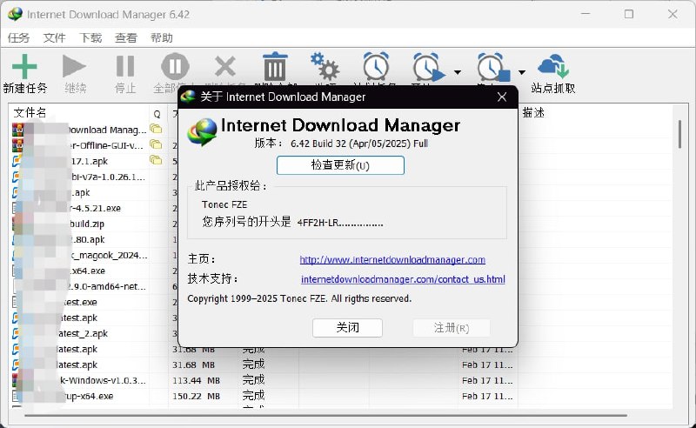This screenshot has width=696, height=428.
Task: Click the 4FF2H-LR serial number text
Action: coord(340,223)
